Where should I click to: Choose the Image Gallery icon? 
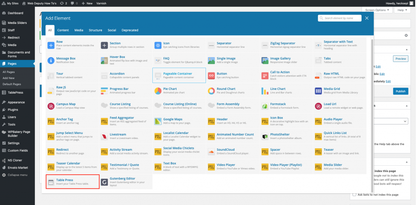click(x=265, y=60)
